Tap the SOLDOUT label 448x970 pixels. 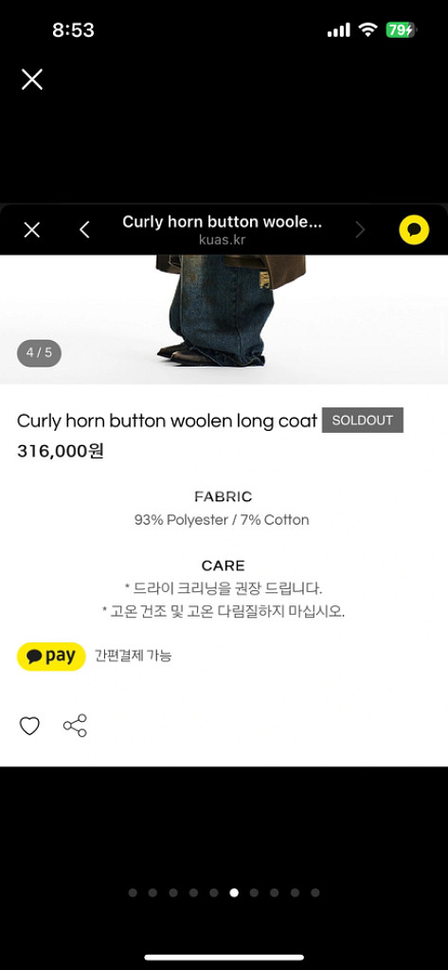363,420
